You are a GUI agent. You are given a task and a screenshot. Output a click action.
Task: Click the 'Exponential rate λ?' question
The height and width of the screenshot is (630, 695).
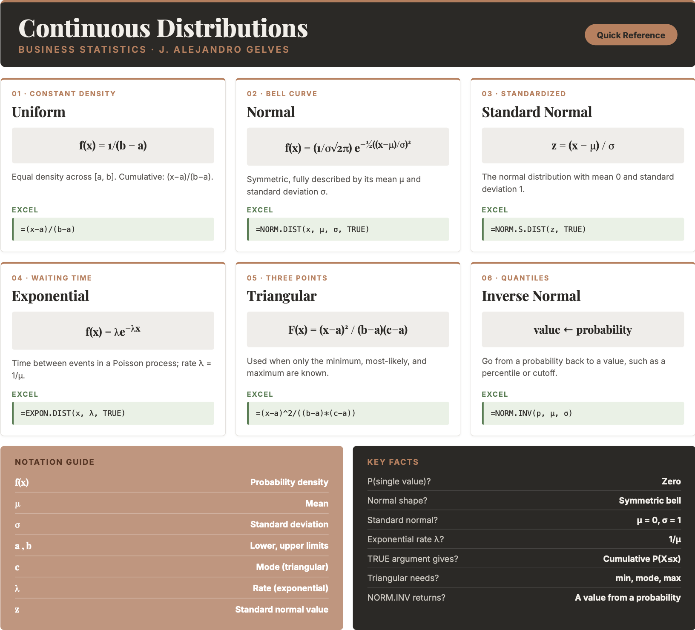coord(405,539)
